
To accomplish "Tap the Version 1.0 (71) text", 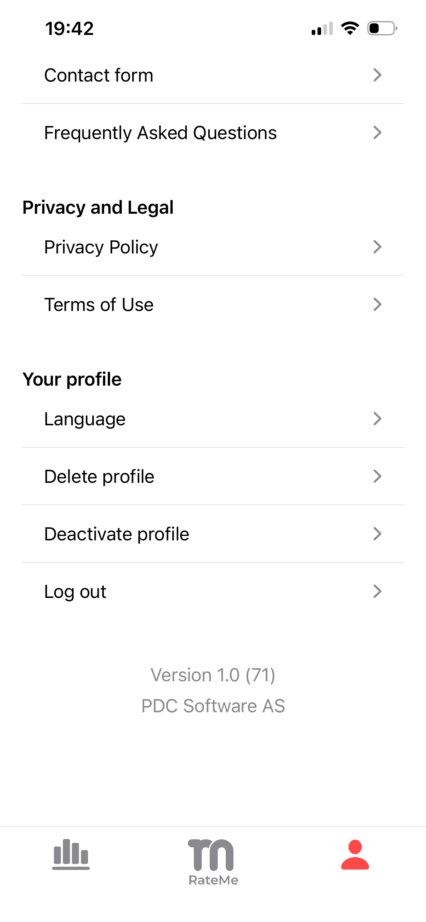I will point(213,675).
